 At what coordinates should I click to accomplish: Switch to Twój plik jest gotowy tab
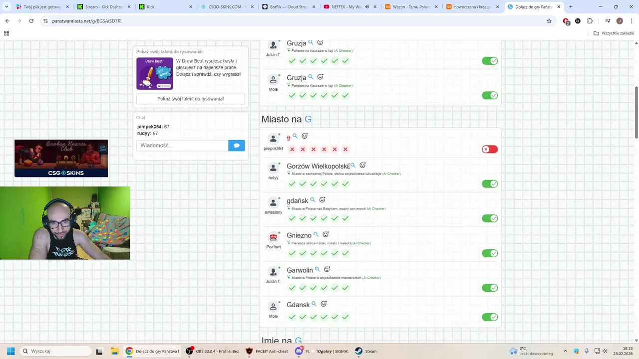pos(43,7)
